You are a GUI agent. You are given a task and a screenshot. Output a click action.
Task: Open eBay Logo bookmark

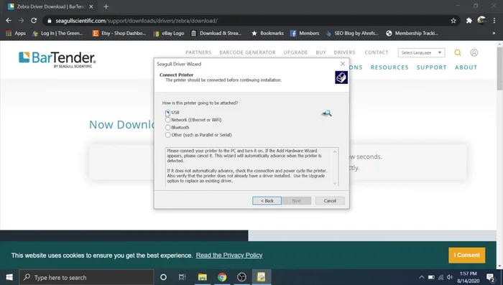tap(169, 33)
